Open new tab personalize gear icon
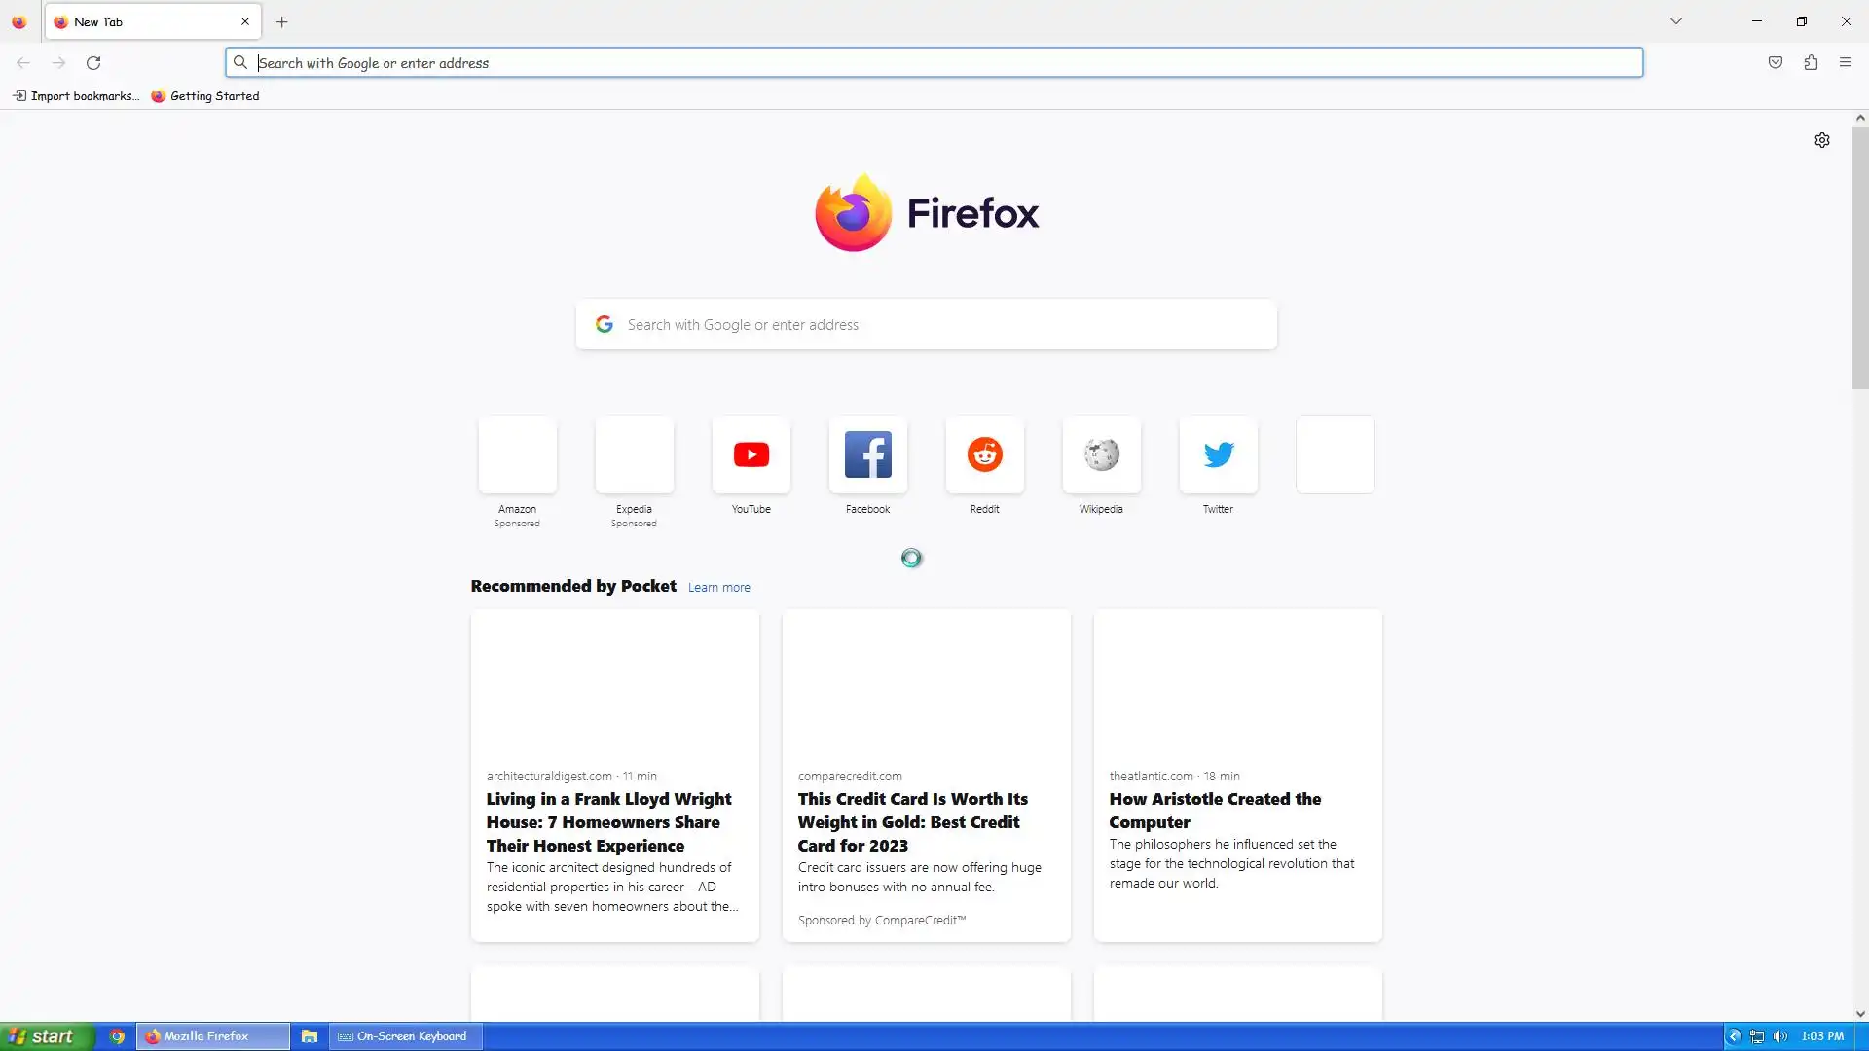 click(x=1822, y=140)
